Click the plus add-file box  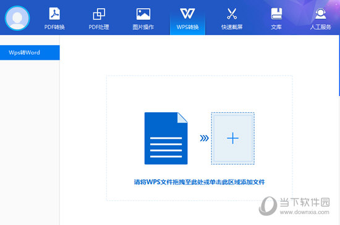[x=232, y=138]
